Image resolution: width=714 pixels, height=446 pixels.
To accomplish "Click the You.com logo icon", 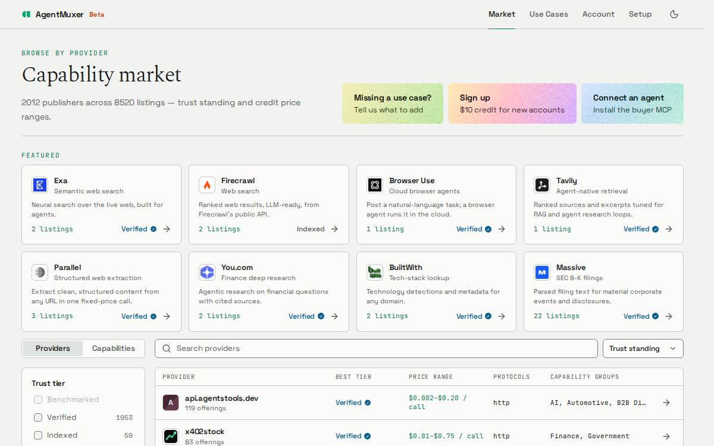I will click(207, 272).
